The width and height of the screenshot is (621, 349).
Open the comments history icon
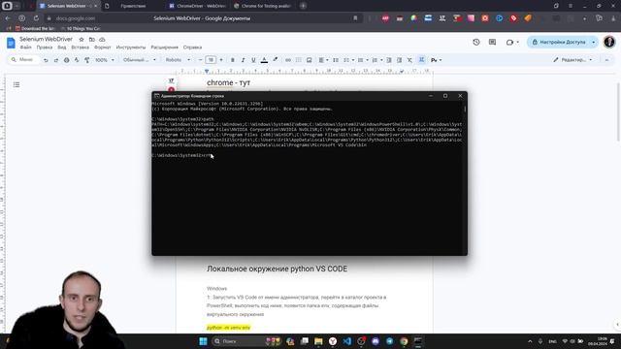point(492,42)
